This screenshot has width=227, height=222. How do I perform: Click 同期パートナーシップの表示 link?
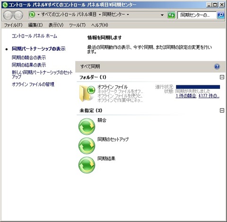point(39,49)
